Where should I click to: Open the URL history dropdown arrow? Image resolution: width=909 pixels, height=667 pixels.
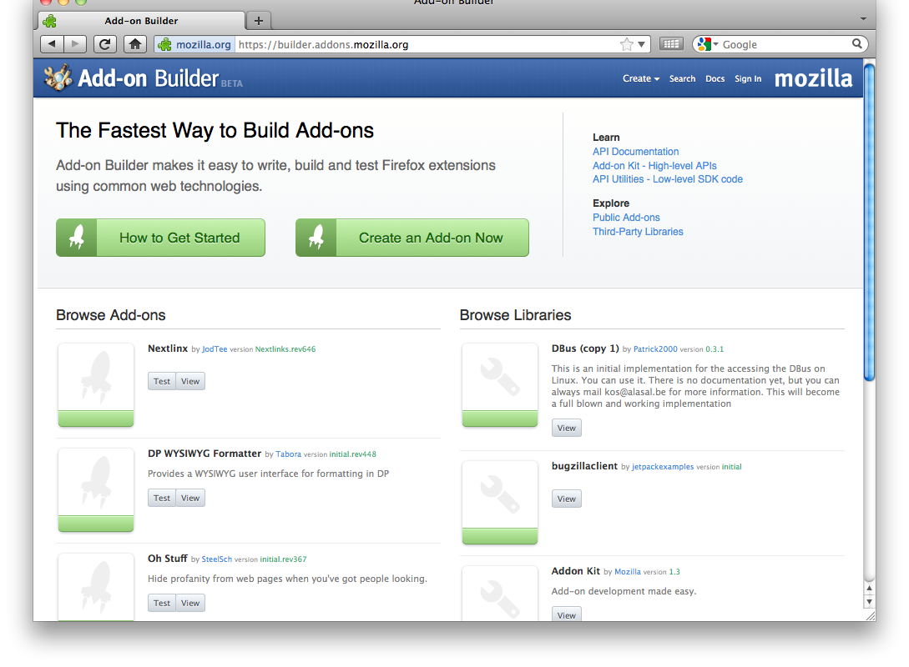(641, 44)
